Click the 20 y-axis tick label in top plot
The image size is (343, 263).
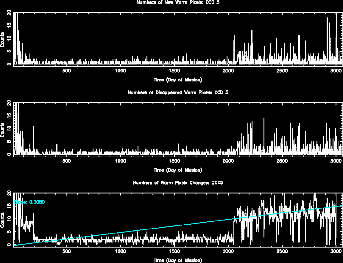point(9,13)
